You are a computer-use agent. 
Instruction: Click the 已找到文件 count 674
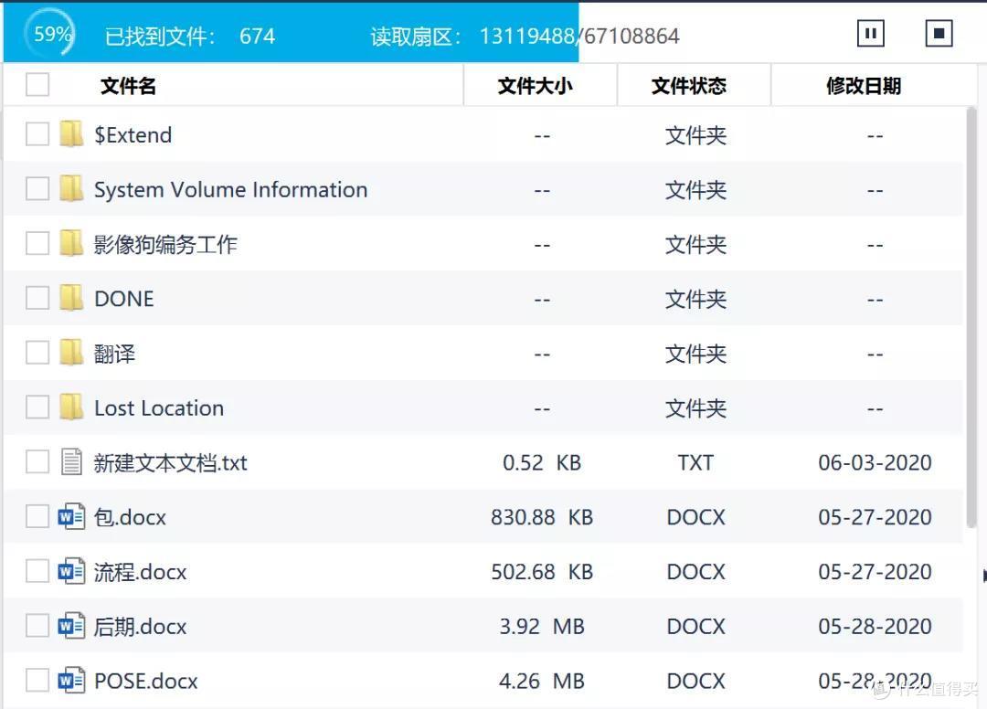[x=257, y=36]
